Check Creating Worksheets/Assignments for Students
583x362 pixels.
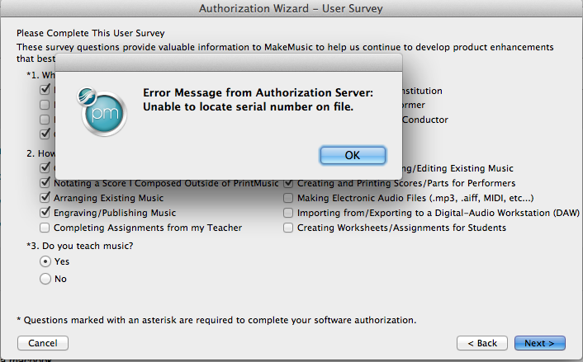coord(288,228)
